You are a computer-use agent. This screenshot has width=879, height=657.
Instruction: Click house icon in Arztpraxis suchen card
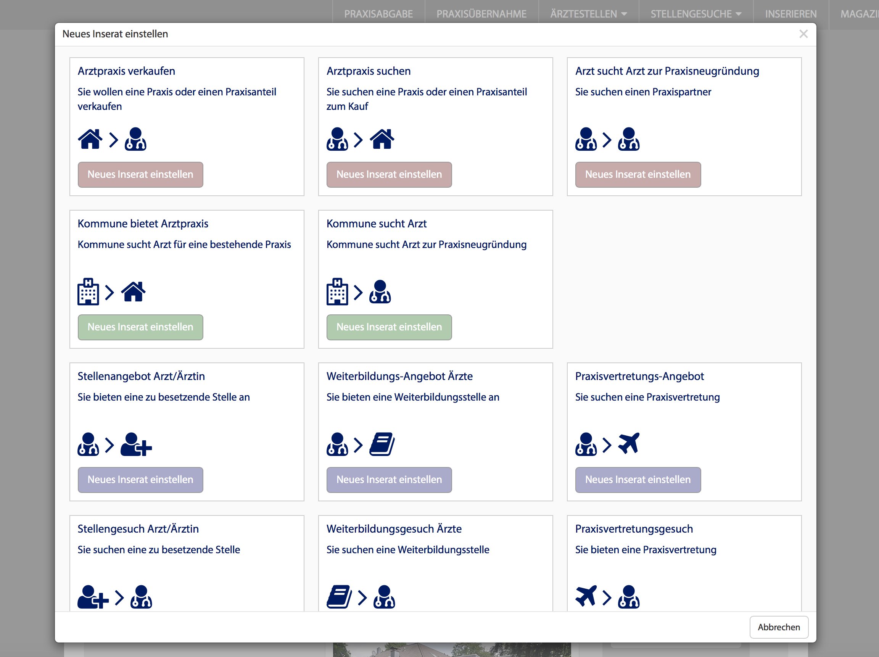[x=382, y=139]
